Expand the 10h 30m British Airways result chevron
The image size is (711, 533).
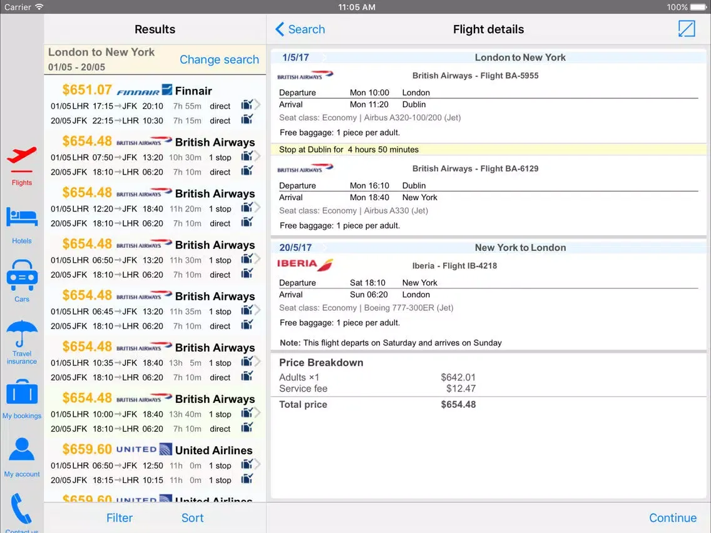(x=257, y=155)
